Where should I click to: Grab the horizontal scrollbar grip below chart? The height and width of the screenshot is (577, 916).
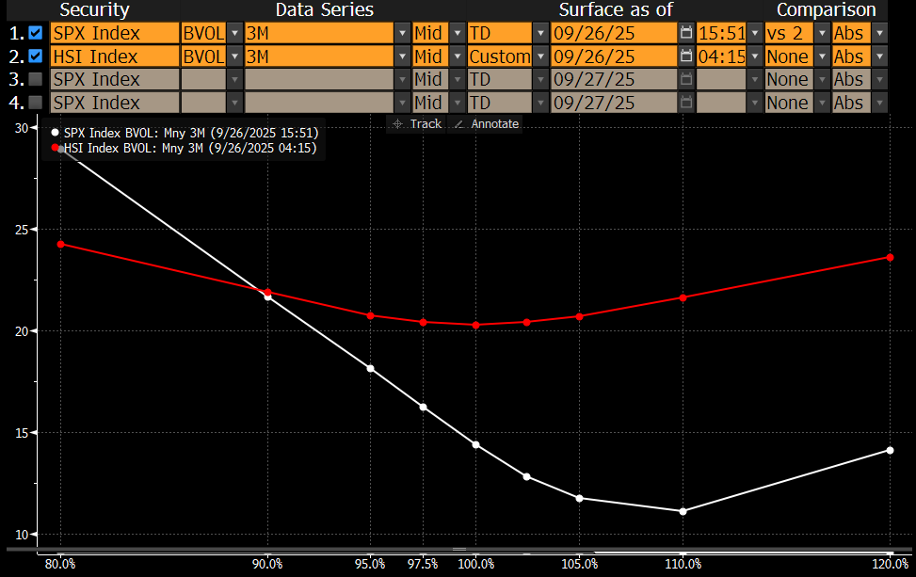(459, 549)
